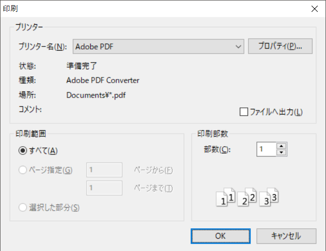The width and height of the screenshot is (326, 251).
Task: Click the collate pages 1-1 icon
Action: tap(226, 197)
